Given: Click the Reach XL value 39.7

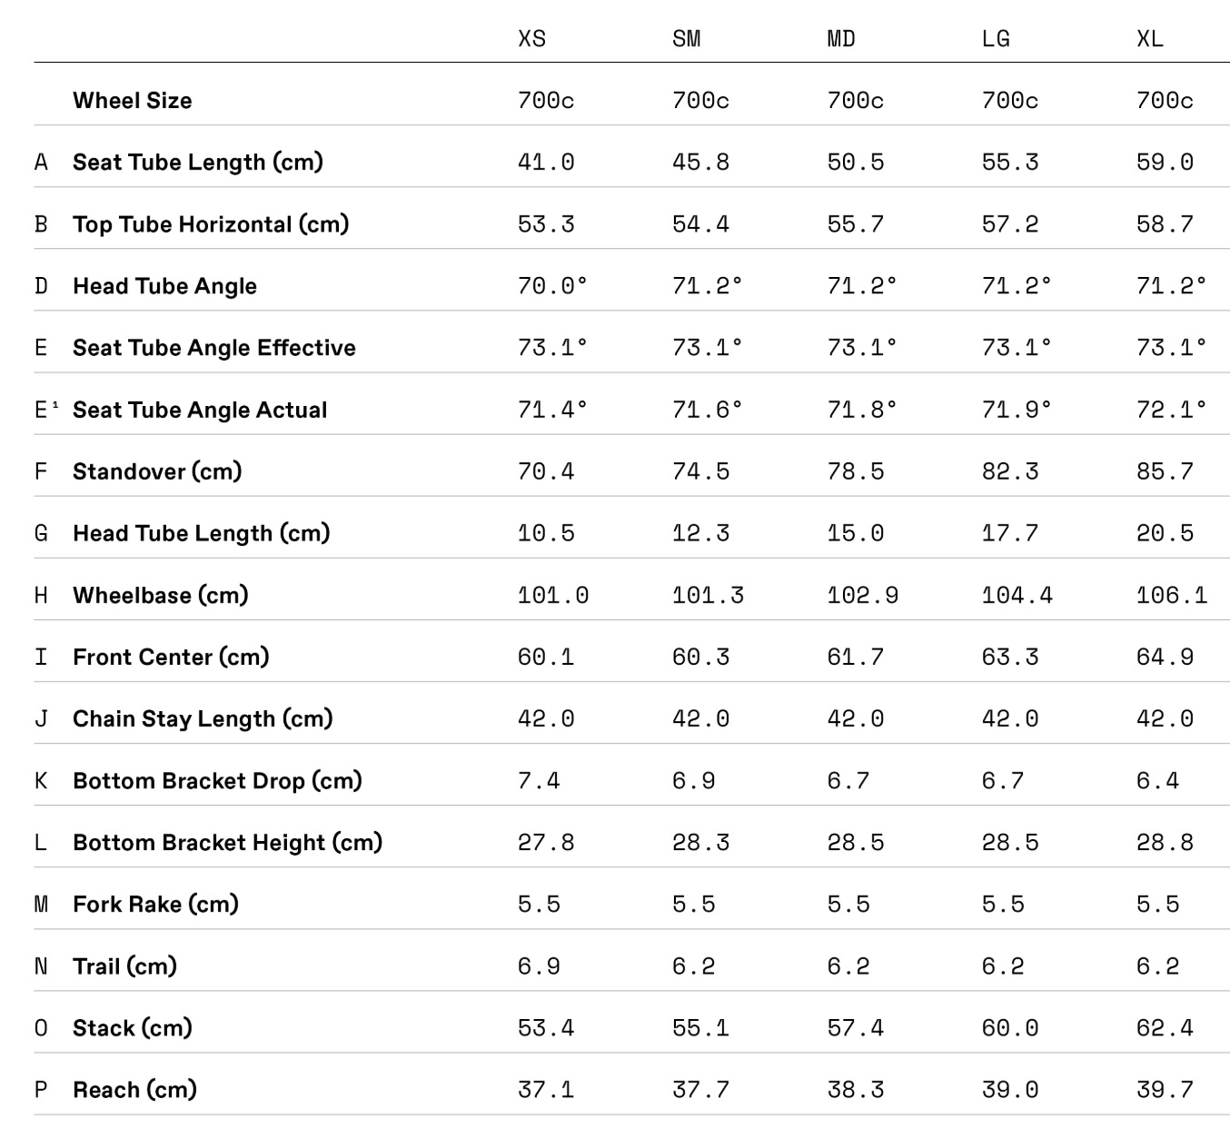Looking at the screenshot, I should coord(1165,1090).
